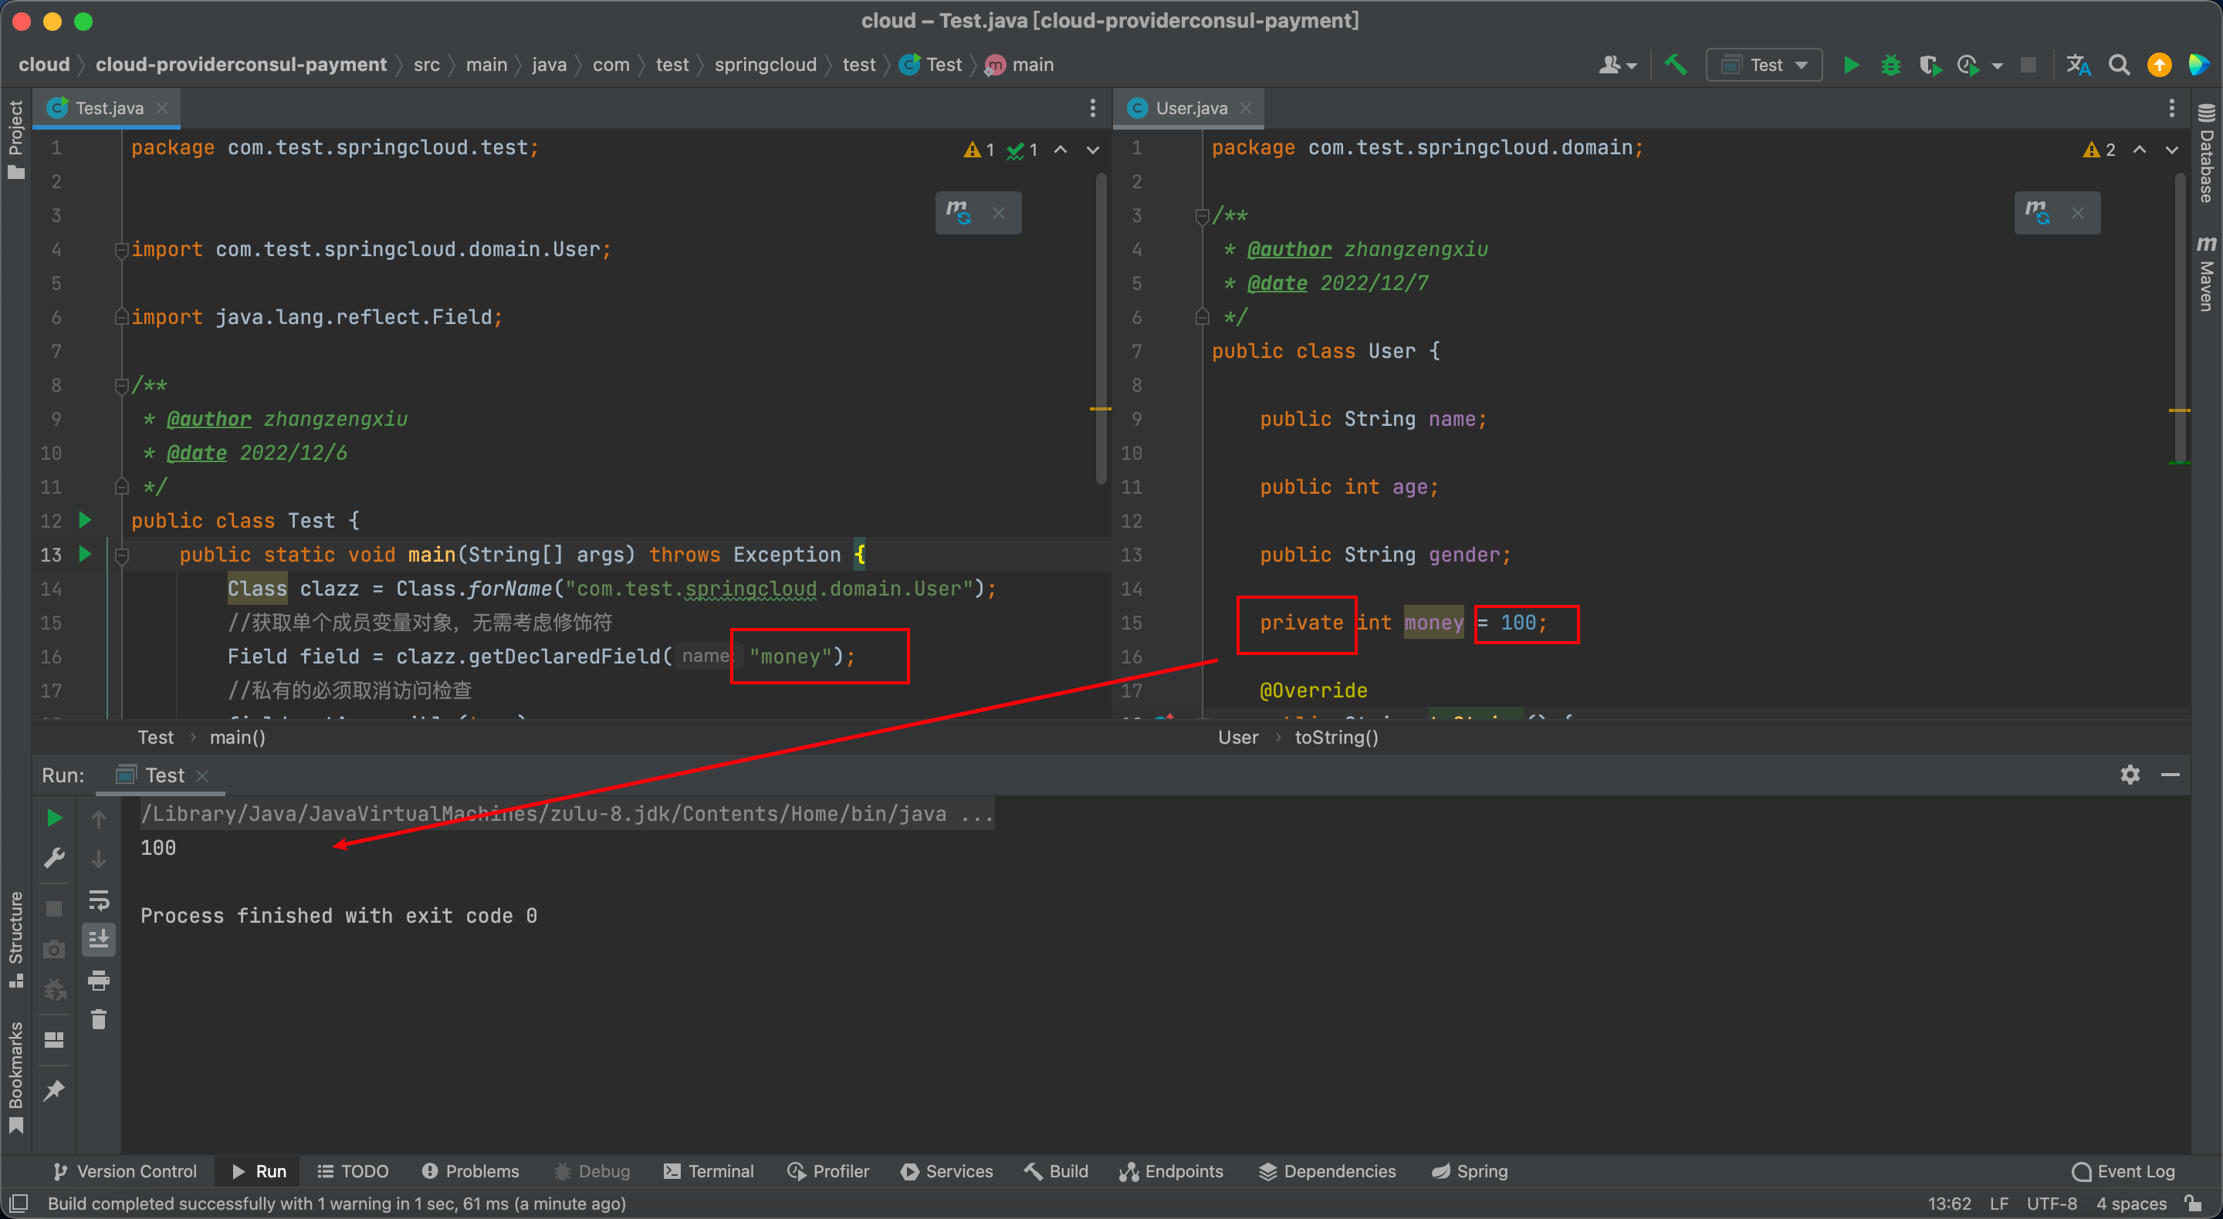Image resolution: width=2223 pixels, height=1219 pixels.
Task: Click the camera dump threads icon
Action: 53,949
